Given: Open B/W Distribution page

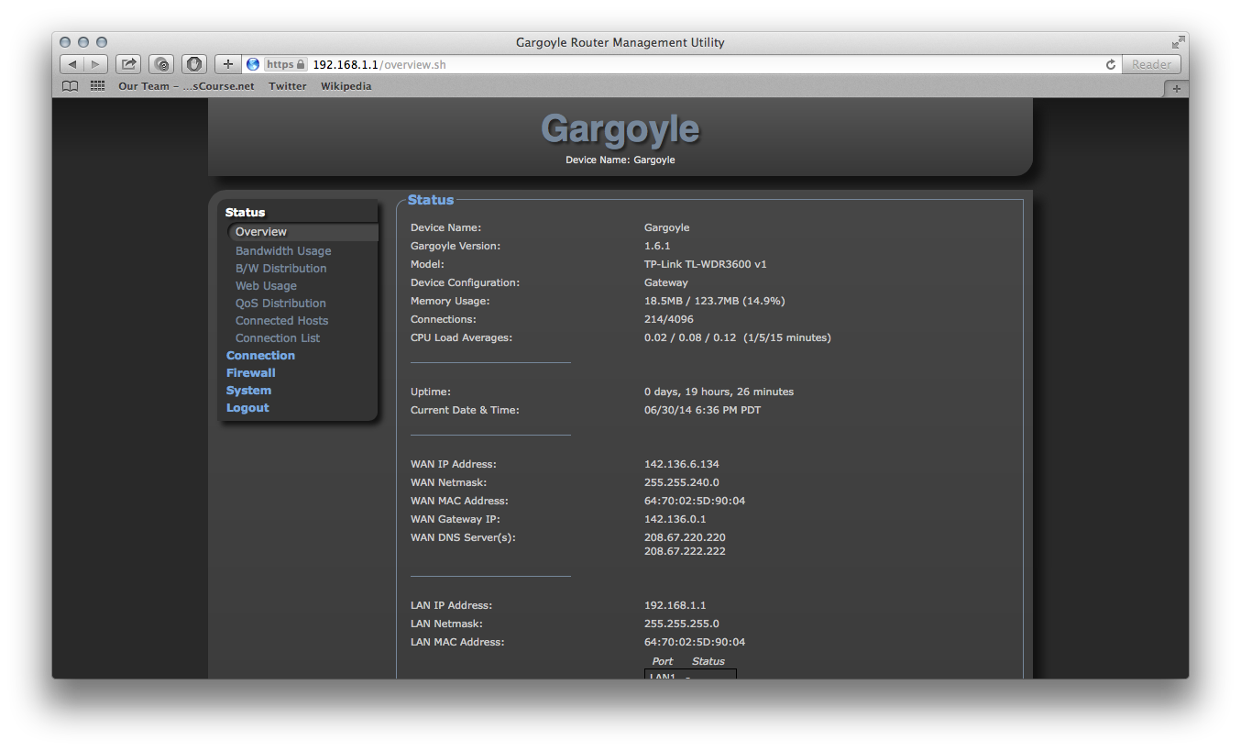Looking at the screenshot, I should tap(281, 269).
